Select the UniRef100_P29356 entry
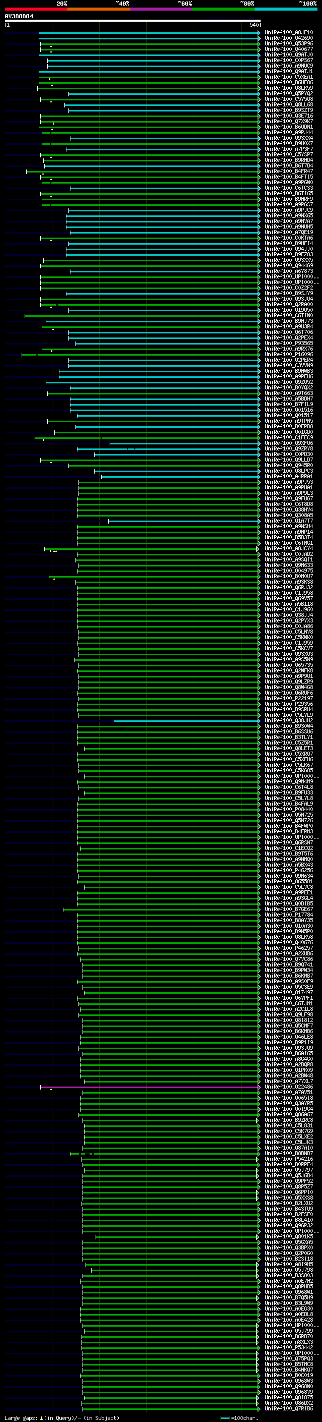The image size is (322, 1422). coord(289,704)
